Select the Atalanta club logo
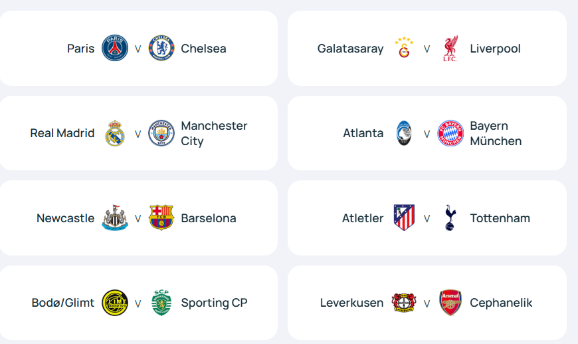The height and width of the screenshot is (344, 578). pos(404,133)
